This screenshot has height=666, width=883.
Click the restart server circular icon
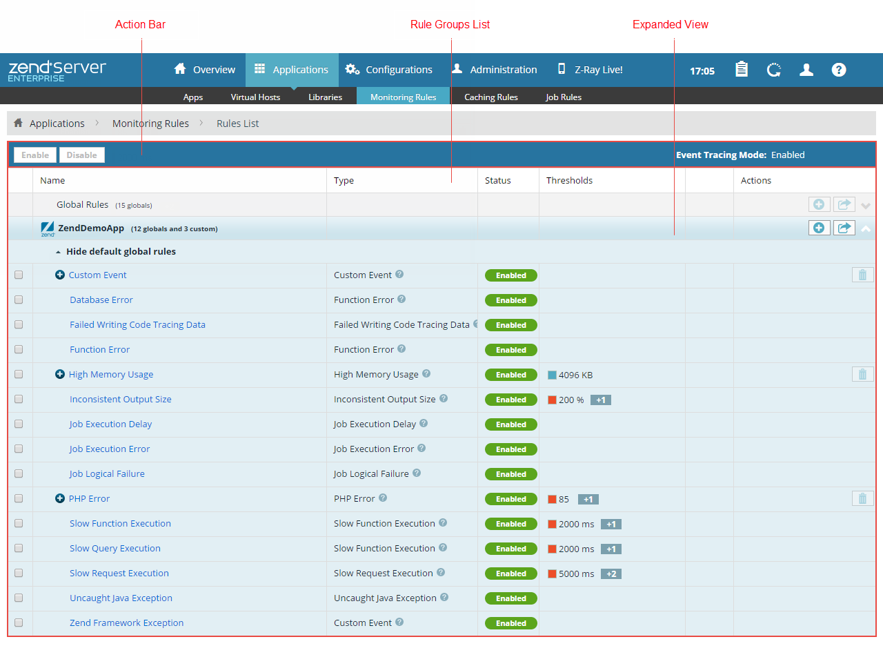pos(774,70)
